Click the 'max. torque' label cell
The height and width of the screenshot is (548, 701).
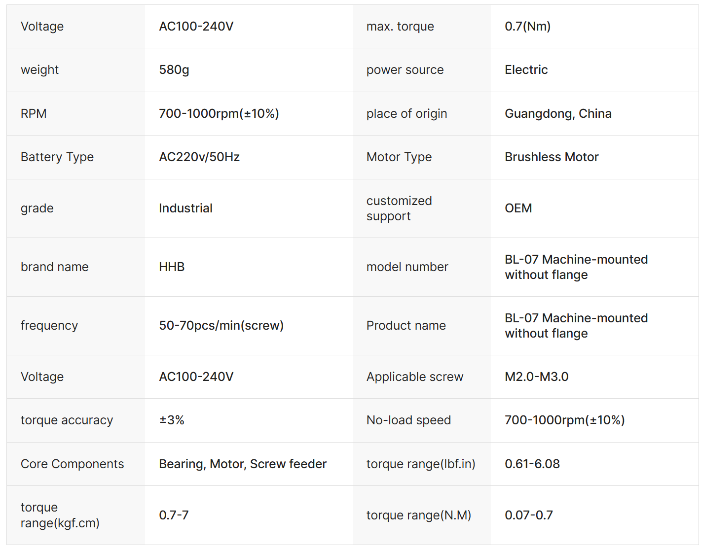pyautogui.click(x=400, y=27)
